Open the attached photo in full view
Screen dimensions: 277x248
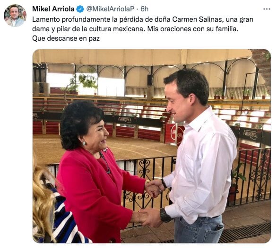point(152,146)
